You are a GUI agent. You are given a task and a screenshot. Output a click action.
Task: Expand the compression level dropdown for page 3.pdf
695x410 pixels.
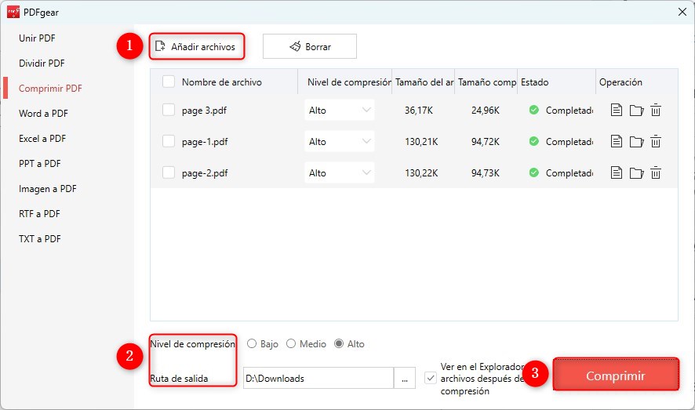[x=339, y=111]
